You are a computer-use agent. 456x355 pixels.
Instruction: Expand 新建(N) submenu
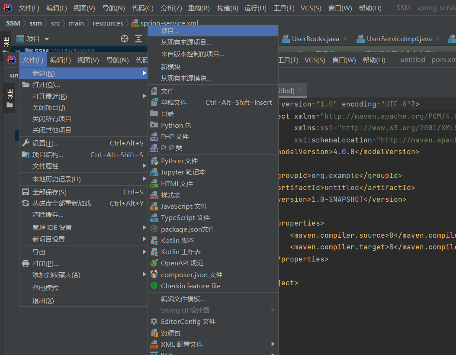83,73
